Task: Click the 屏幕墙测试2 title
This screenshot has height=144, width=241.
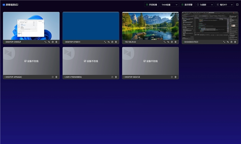Action: pyautogui.click(x=12, y=5)
